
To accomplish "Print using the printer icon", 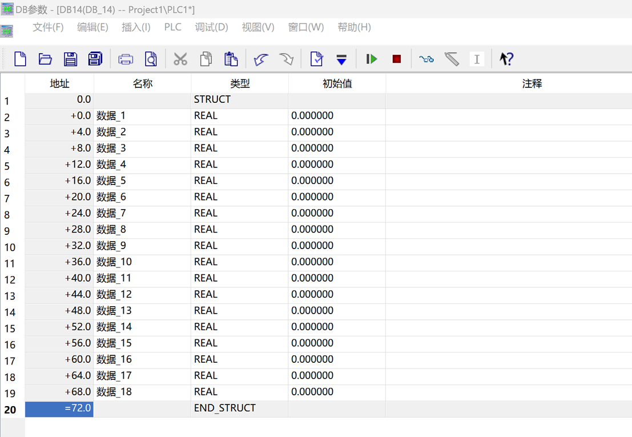I will [x=126, y=59].
